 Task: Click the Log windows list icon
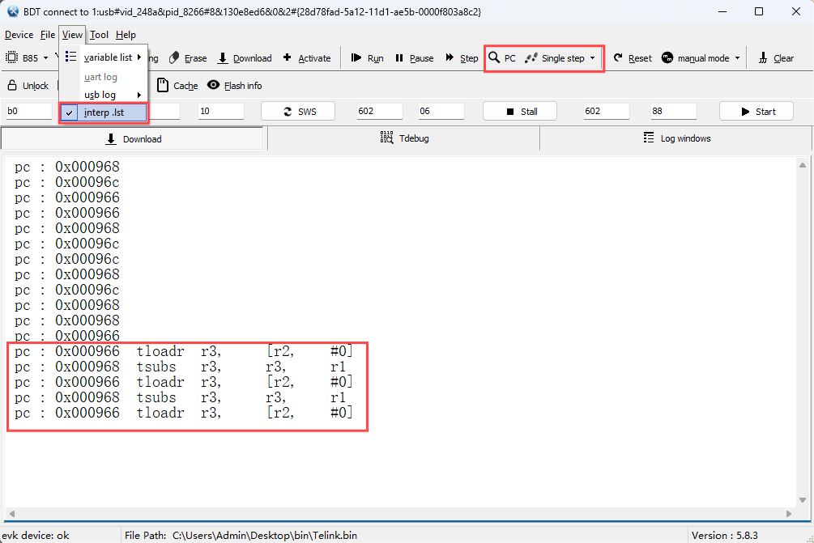649,138
